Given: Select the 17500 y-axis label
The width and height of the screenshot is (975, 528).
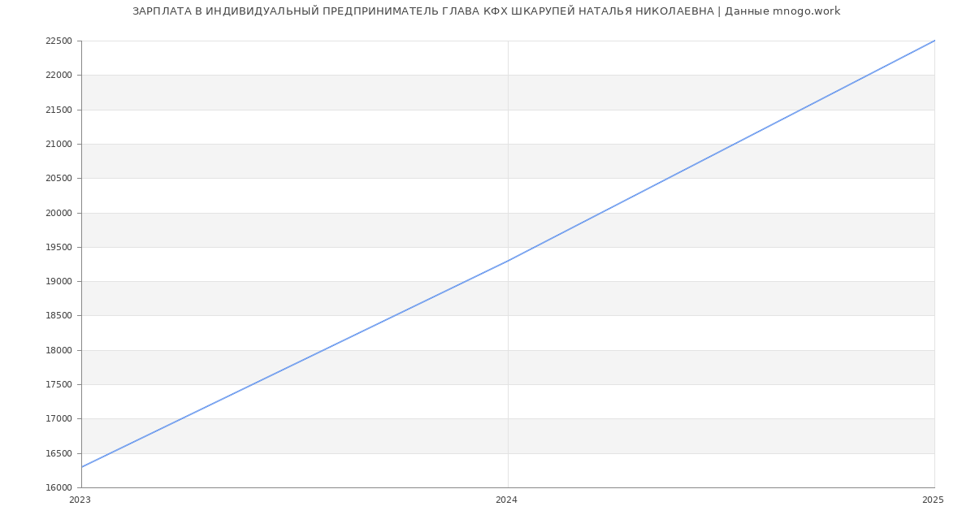Looking at the screenshot, I should [x=58, y=385].
